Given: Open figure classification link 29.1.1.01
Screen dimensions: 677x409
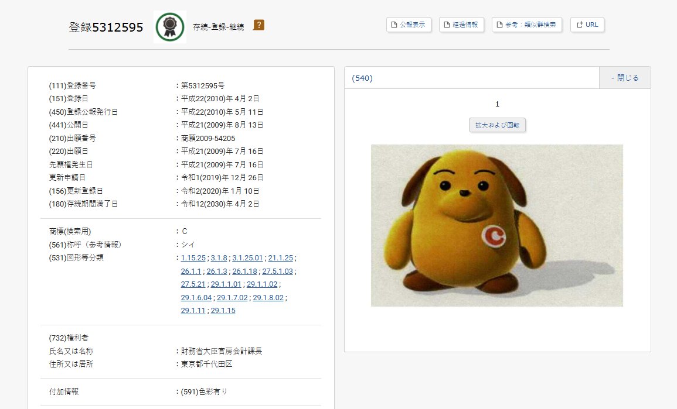Looking at the screenshot, I should tap(226, 284).
